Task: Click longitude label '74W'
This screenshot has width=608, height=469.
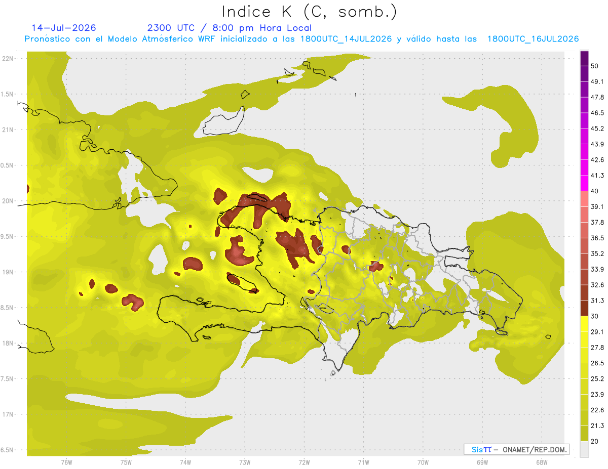Action: [x=185, y=462]
